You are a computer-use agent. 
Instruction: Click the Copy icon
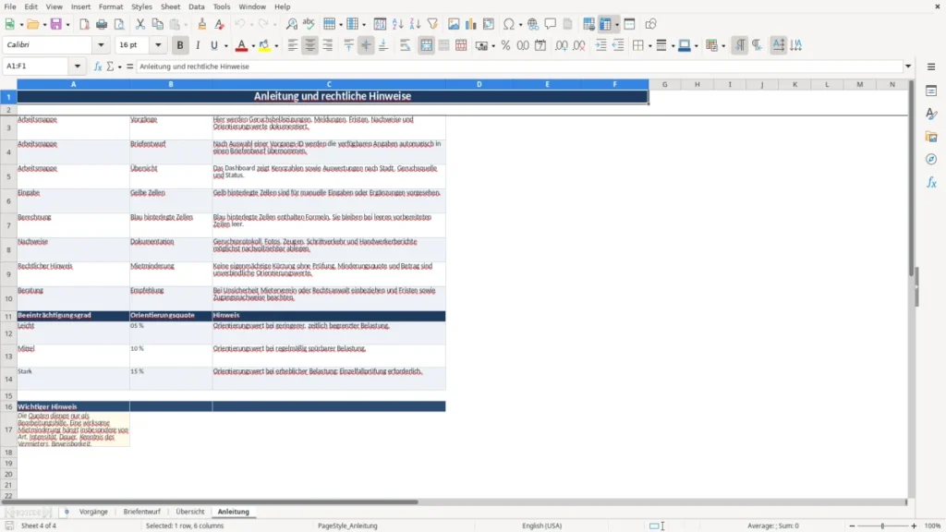click(x=157, y=24)
